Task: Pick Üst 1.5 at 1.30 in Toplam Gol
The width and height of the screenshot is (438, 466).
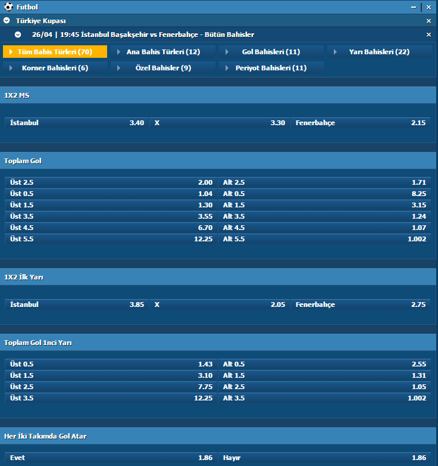Action: (x=111, y=205)
